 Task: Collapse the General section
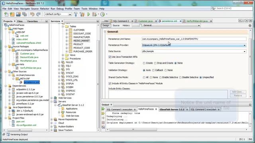[105, 32]
